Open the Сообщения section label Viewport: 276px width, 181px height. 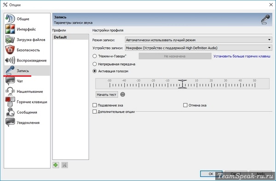(27, 112)
